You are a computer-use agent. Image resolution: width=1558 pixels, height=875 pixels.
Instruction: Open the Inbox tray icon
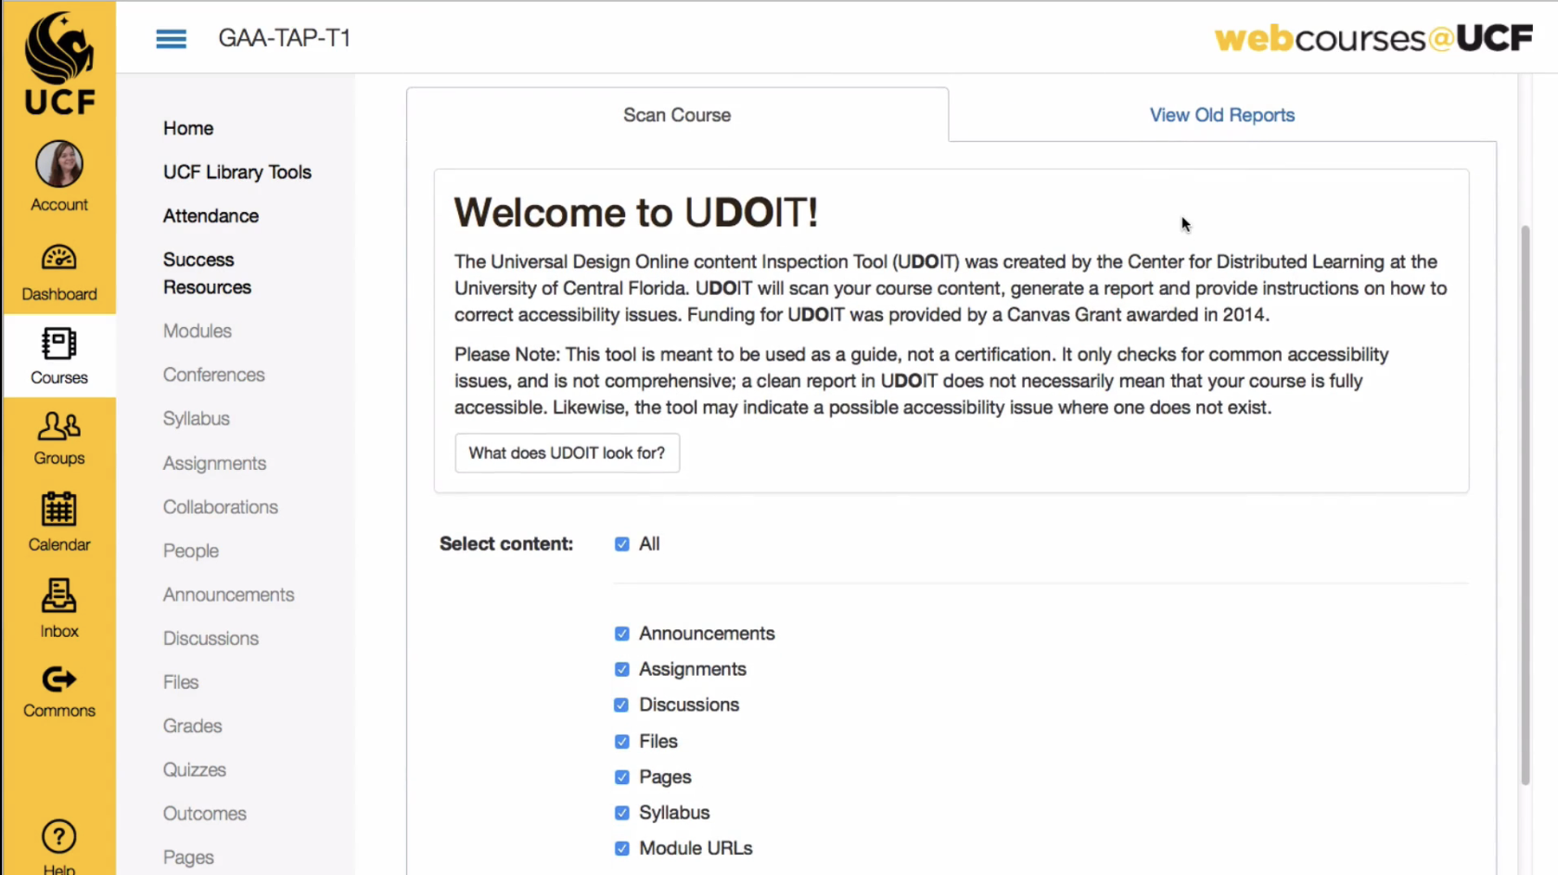pos(59,596)
